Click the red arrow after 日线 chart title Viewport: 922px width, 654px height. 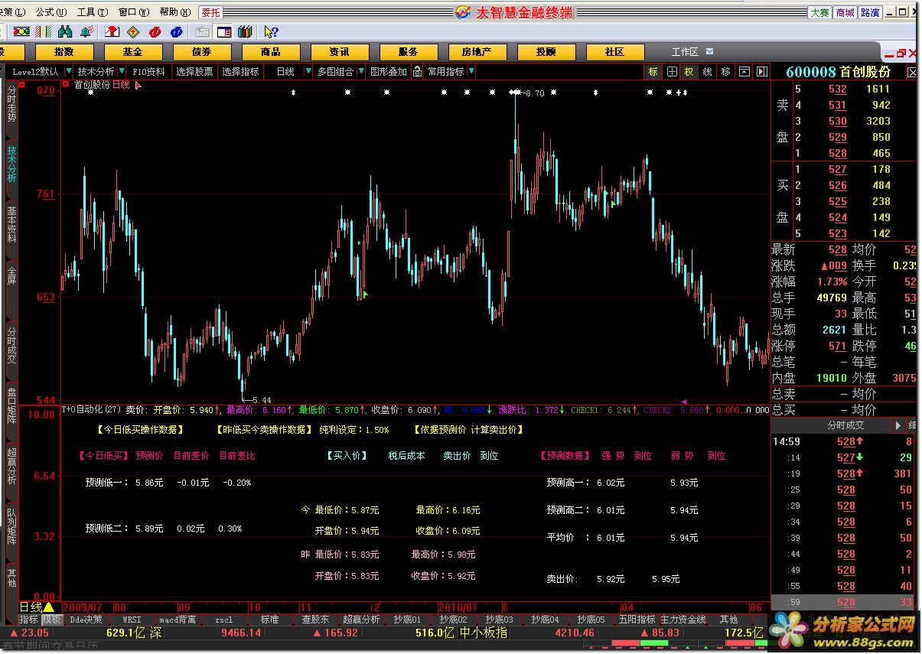pos(138,86)
